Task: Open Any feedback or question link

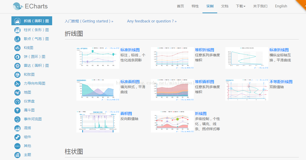Action: click(x=152, y=21)
